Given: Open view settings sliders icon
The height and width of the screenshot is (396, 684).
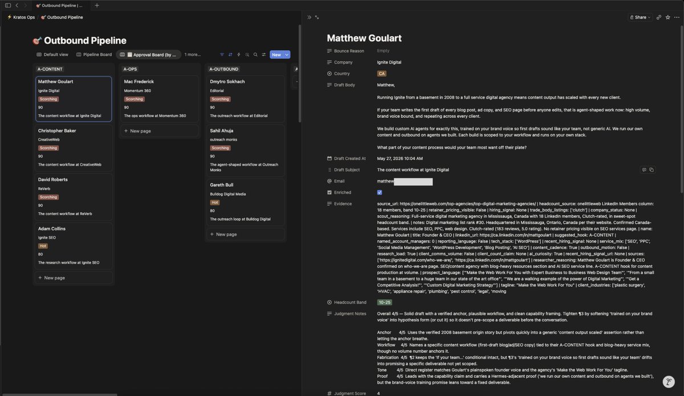Looking at the screenshot, I should [263, 55].
